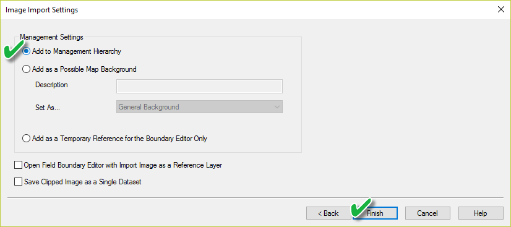The image size is (511, 227).
Task: Open Help for import settings
Action: (481, 213)
